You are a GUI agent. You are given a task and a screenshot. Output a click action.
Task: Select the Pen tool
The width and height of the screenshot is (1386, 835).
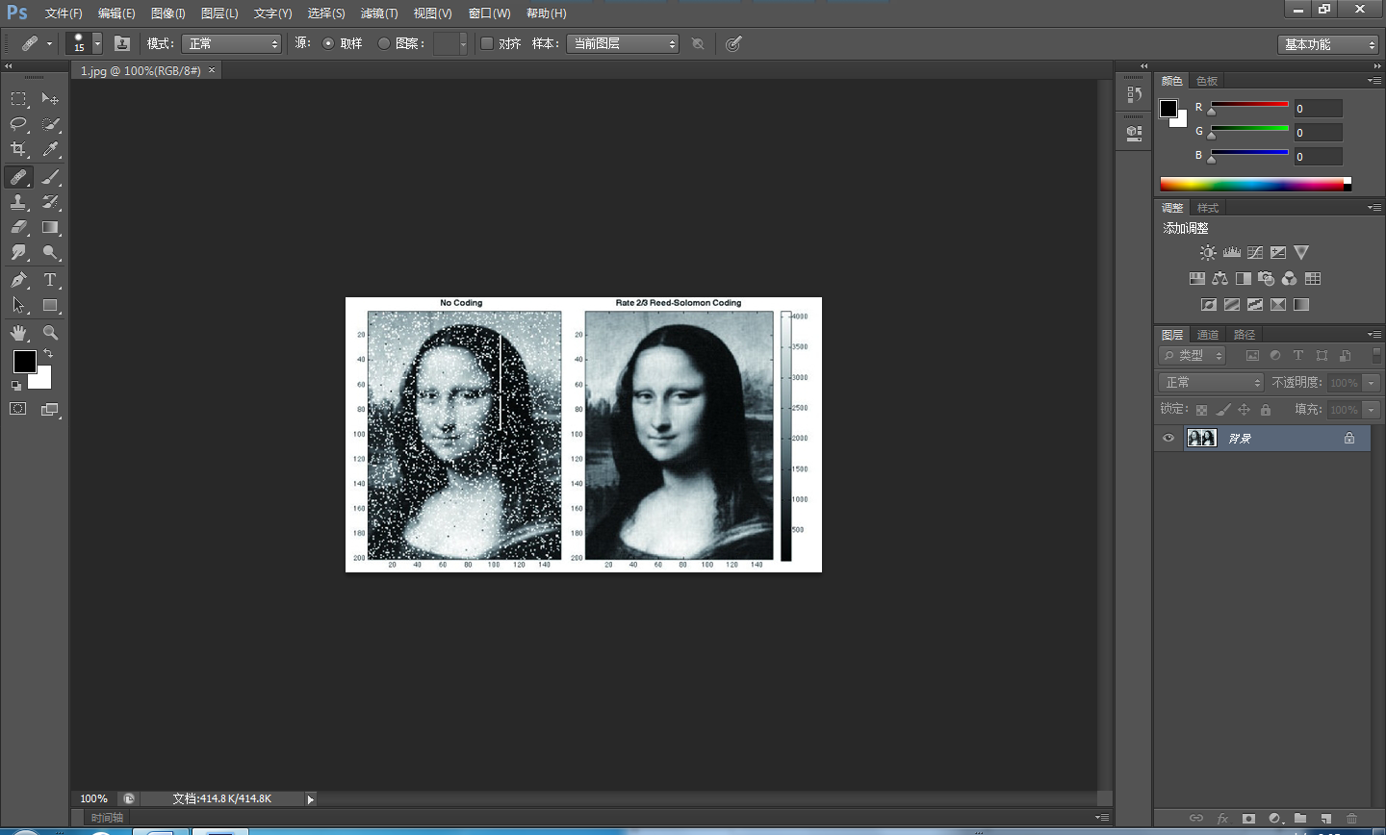click(x=18, y=280)
